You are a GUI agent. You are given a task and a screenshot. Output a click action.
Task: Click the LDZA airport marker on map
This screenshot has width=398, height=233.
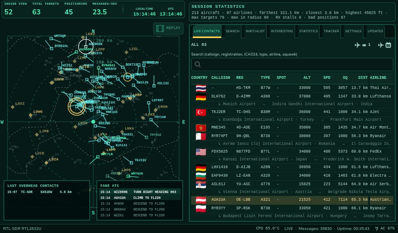pyautogui.click(x=46, y=162)
